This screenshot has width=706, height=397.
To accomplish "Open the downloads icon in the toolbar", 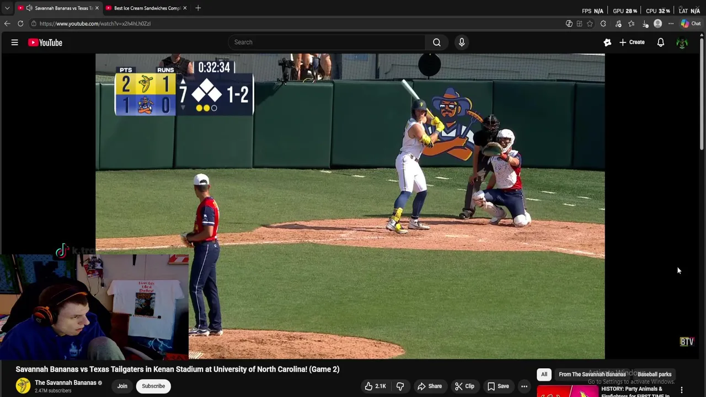I will pyautogui.click(x=645, y=24).
